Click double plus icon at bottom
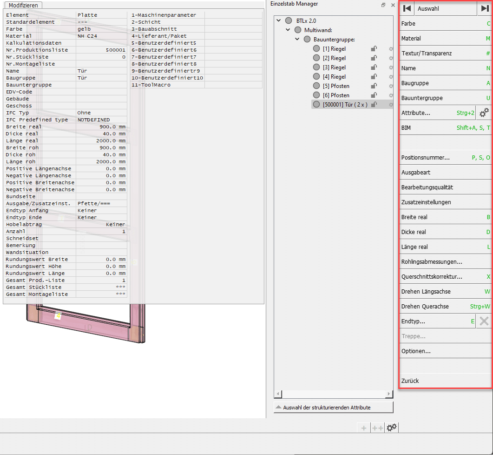 [377, 428]
